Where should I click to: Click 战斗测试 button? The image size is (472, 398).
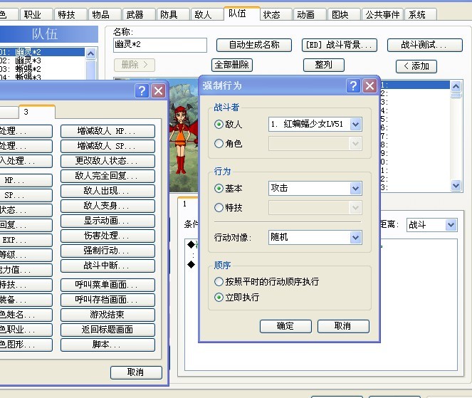coord(424,45)
